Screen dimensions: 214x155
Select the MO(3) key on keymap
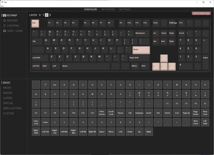coord(135,66)
